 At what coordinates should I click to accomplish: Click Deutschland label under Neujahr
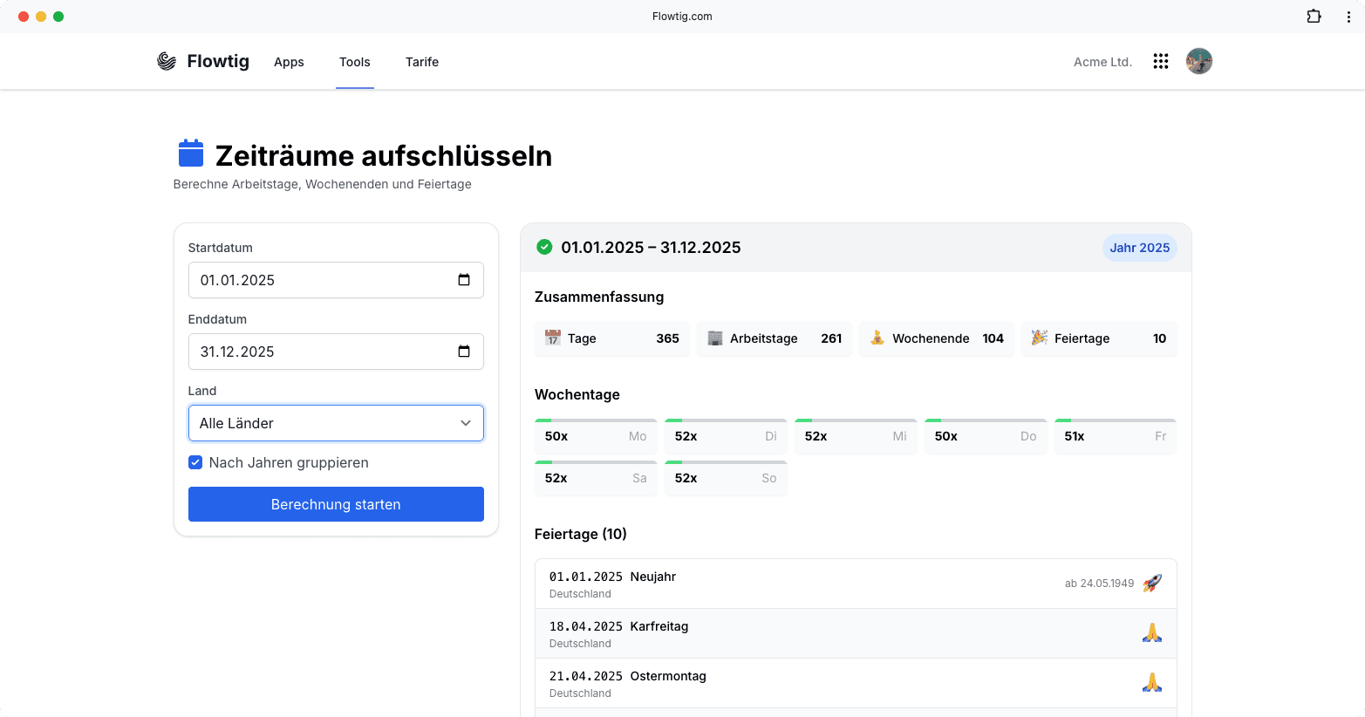[x=580, y=594]
